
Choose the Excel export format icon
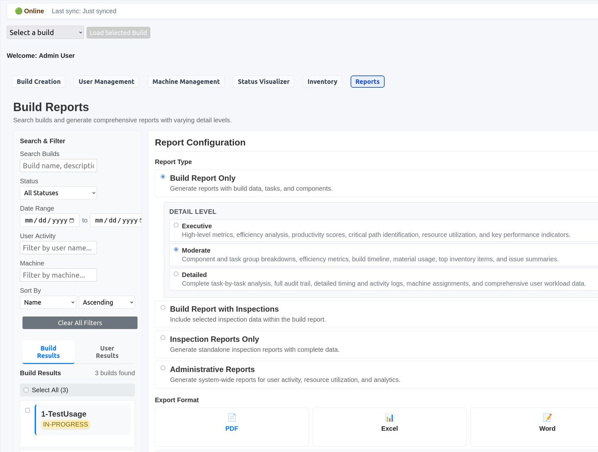tap(389, 417)
